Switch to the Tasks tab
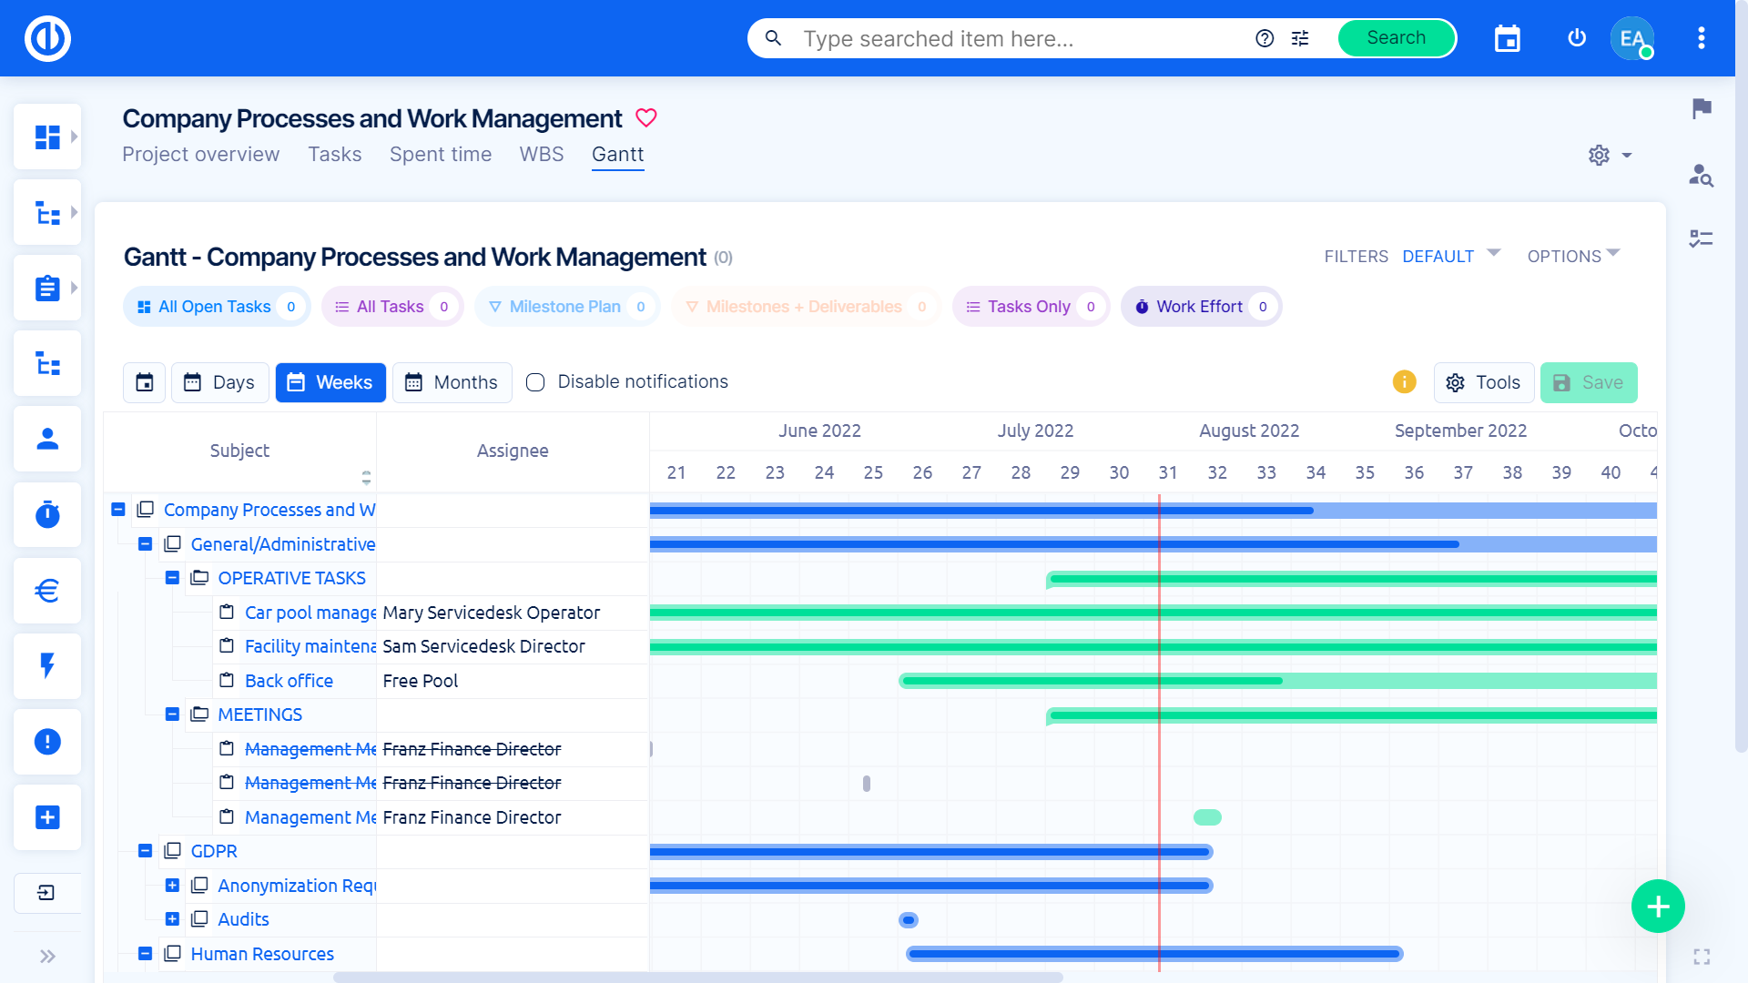The image size is (1748, 983). point(334,154)
